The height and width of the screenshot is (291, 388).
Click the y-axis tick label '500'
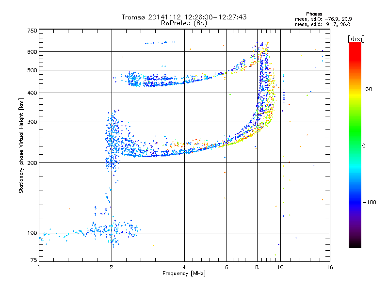tap(32, 70)
